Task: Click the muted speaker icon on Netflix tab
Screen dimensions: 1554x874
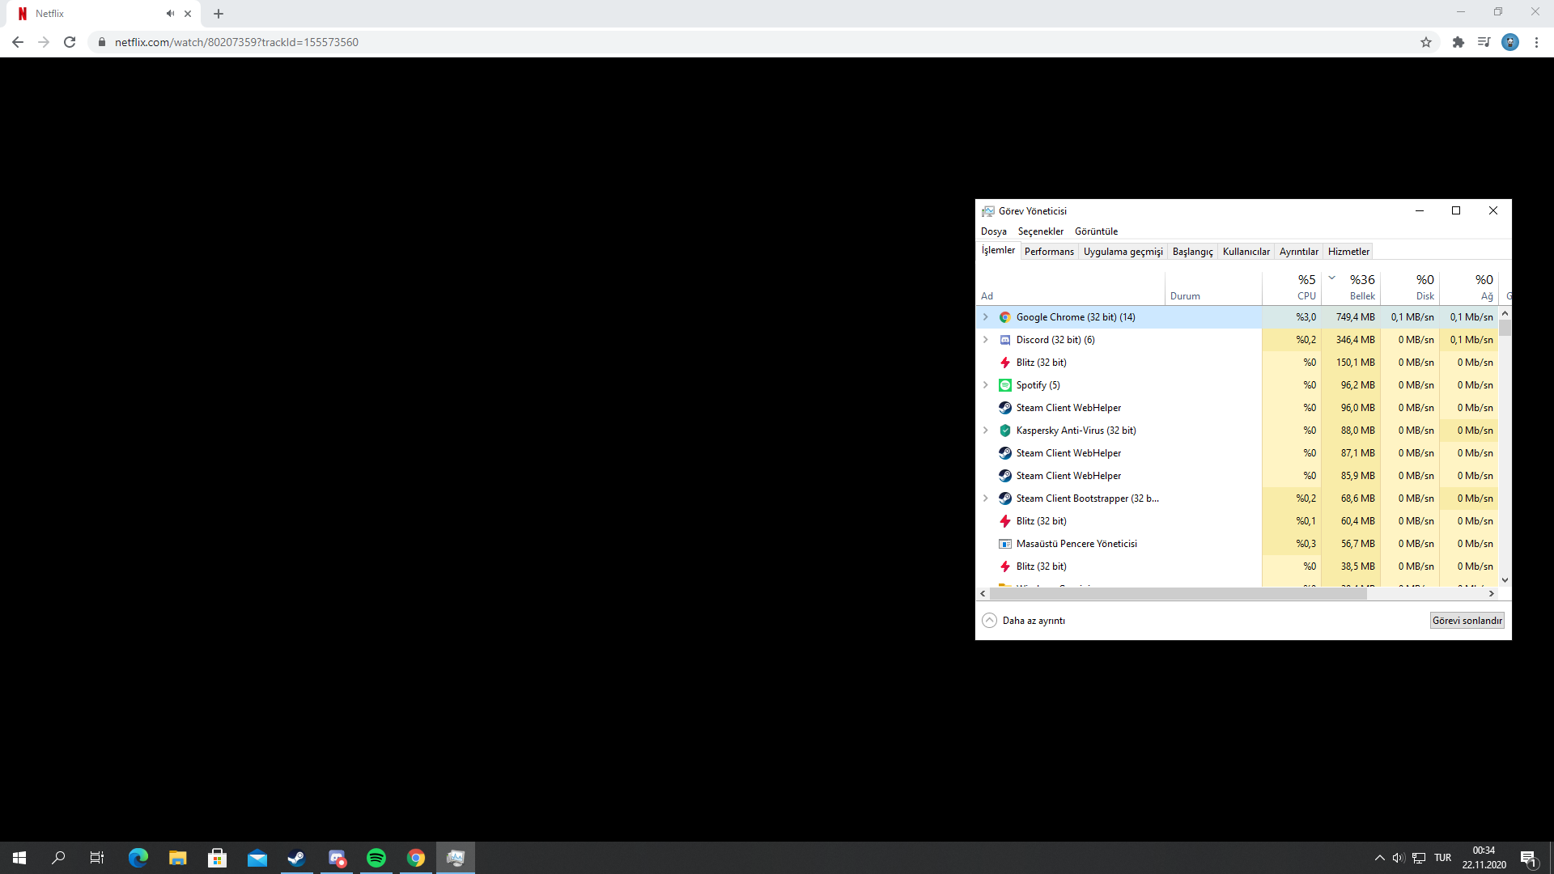Action: click(170, 14)
